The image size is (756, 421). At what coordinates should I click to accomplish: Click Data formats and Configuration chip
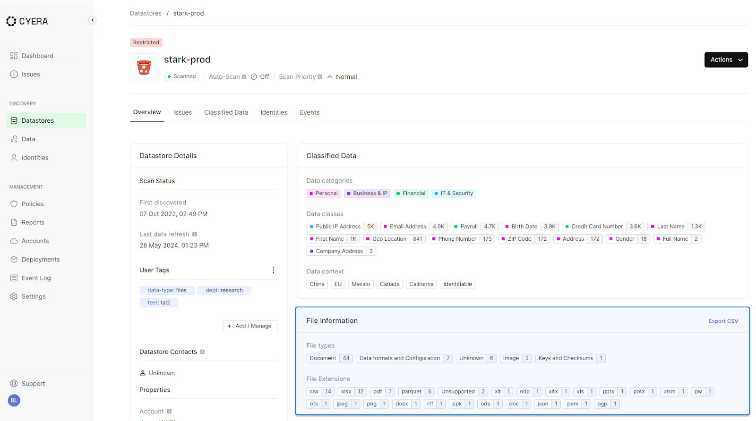[404, 358]
